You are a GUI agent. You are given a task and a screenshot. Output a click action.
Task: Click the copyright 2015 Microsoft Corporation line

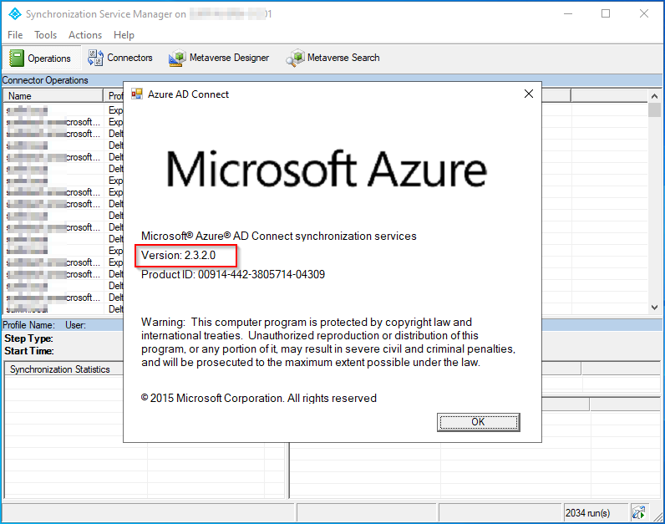259,398
